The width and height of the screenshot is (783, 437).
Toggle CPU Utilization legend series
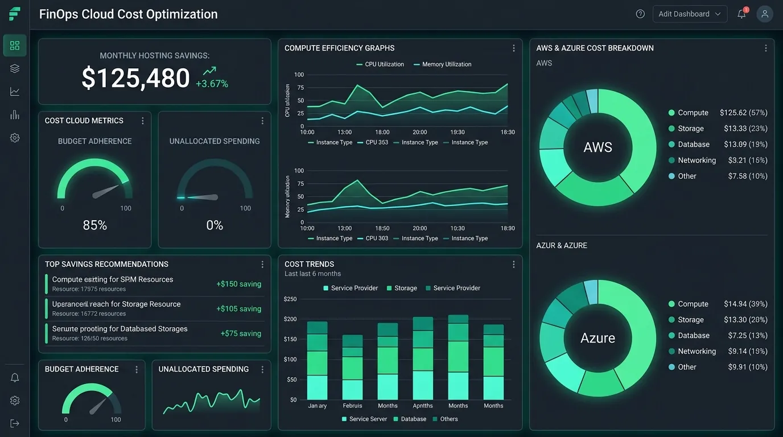[380, 64]
